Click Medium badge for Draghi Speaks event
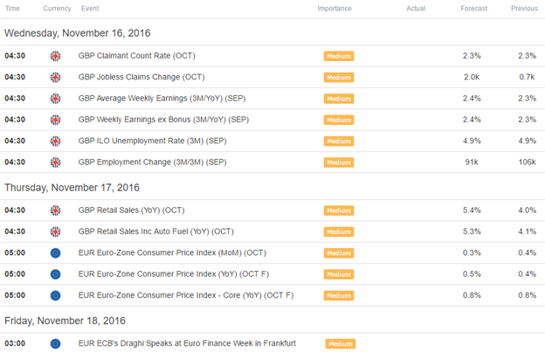Screen dimensions: 545x352 click(x=341, y=343)
